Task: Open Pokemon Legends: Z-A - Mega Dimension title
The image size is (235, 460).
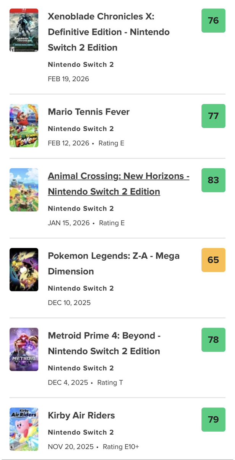Action: click(113, 263)
